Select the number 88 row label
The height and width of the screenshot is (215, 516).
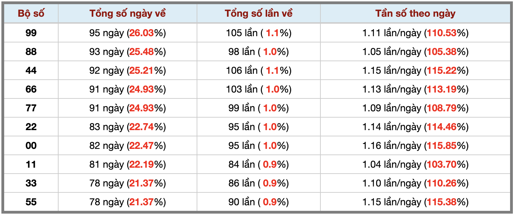tap(31, 52)
